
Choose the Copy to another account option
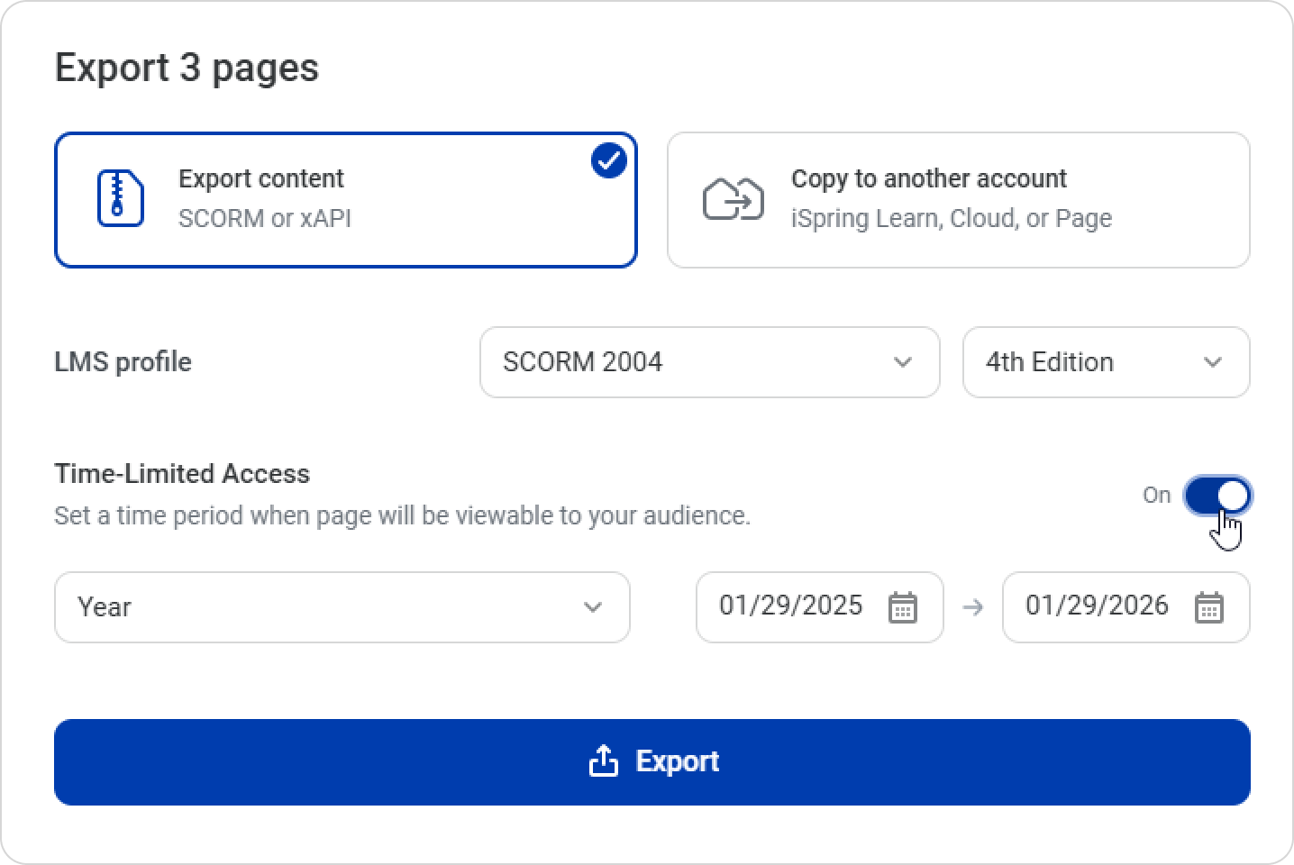tap(958, 200)
